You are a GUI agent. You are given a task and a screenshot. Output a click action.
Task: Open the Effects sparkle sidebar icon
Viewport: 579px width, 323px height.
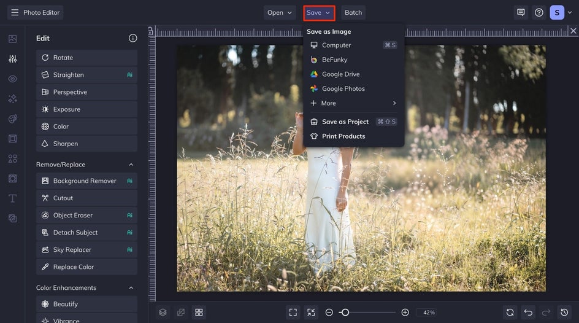(12, 99)
